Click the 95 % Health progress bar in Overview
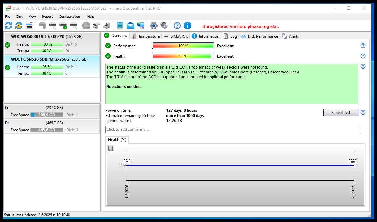Image resolution: width=377 pixels, height=222 pixels. [183, 56]
